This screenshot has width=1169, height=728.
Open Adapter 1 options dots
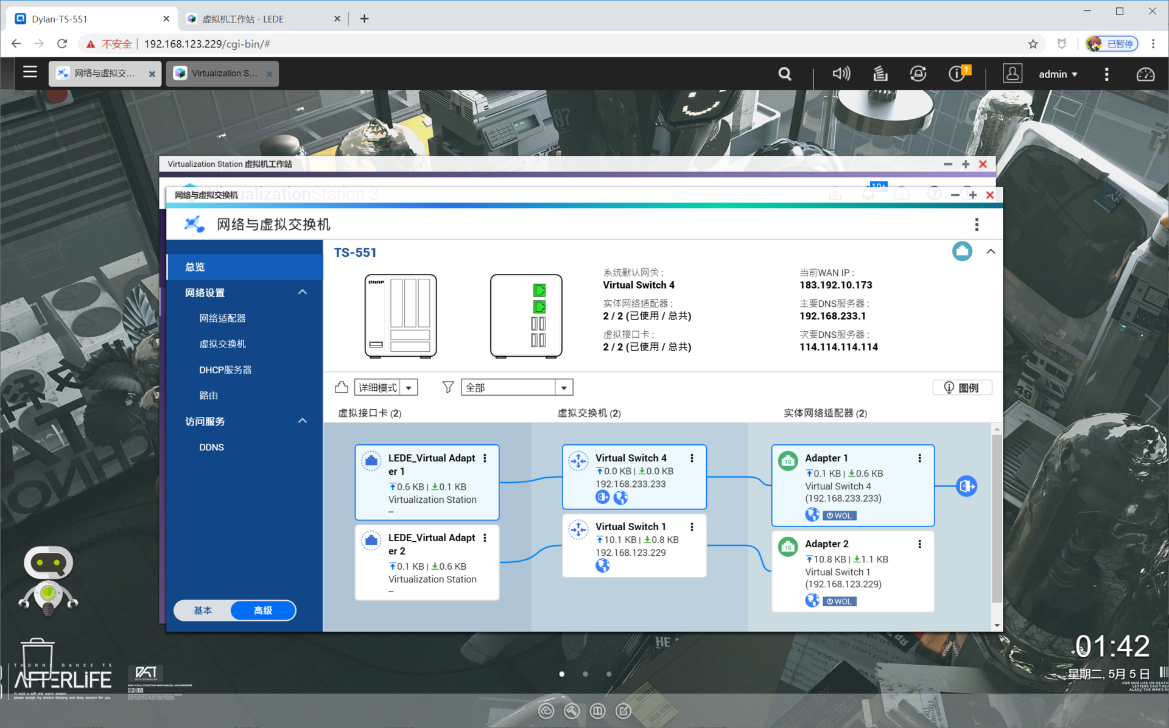[919, 458]
